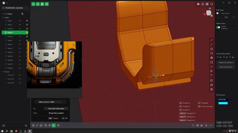This screenshot has width=238, height=133.
Task: Click the grid array icon in bottom-right toolbar
Action: tap(197, 125)
